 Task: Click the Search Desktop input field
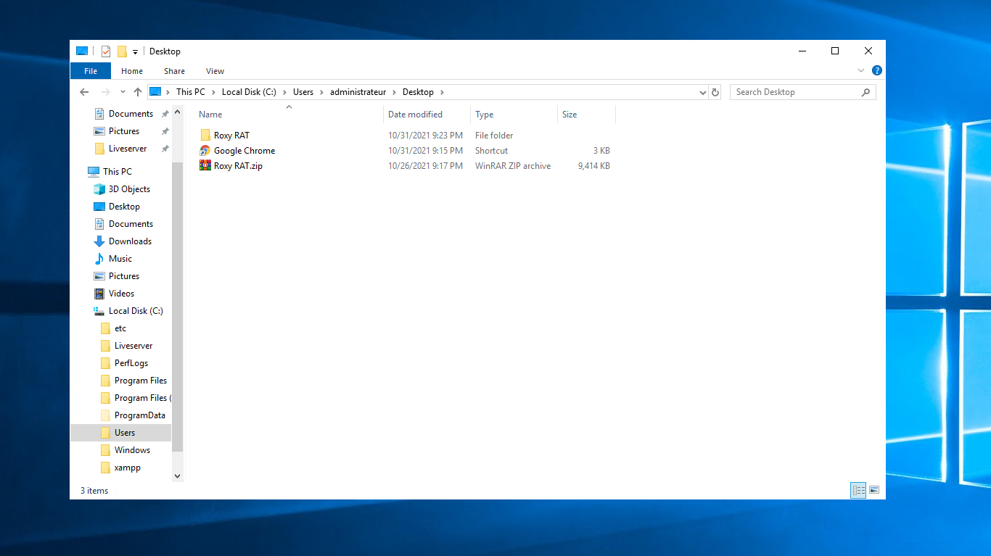point(794,92)
